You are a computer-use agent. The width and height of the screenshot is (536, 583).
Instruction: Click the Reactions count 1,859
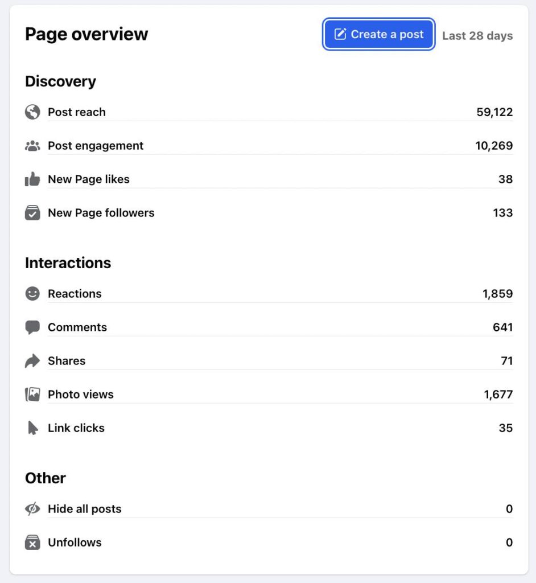pos(497,294)
